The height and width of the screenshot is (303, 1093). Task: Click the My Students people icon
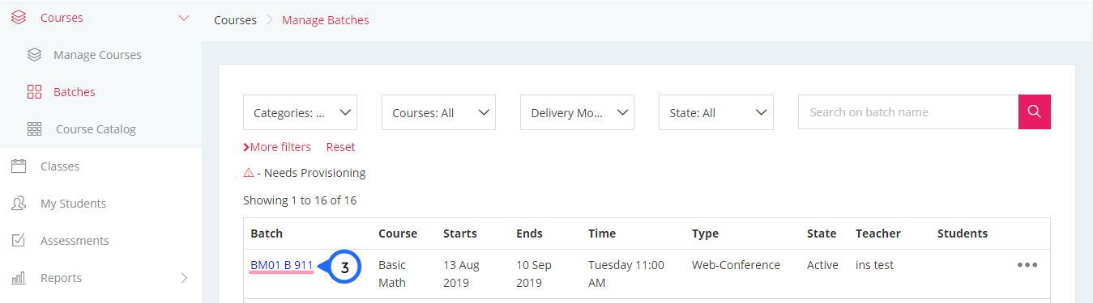(x=19, y=204)
